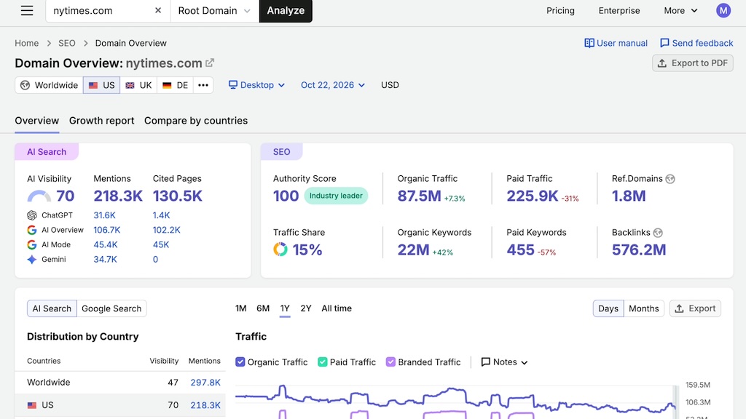Open Ref.Domains value 1.8M
Viewport: 746px width, 419px height.
pyautogui.click(x=629, y=196)
